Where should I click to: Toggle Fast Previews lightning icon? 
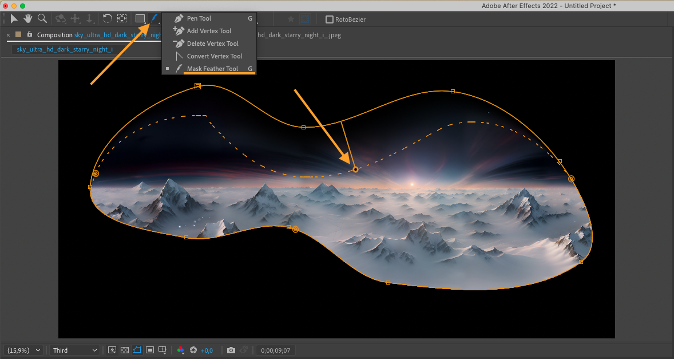click(x=112, y=350)
